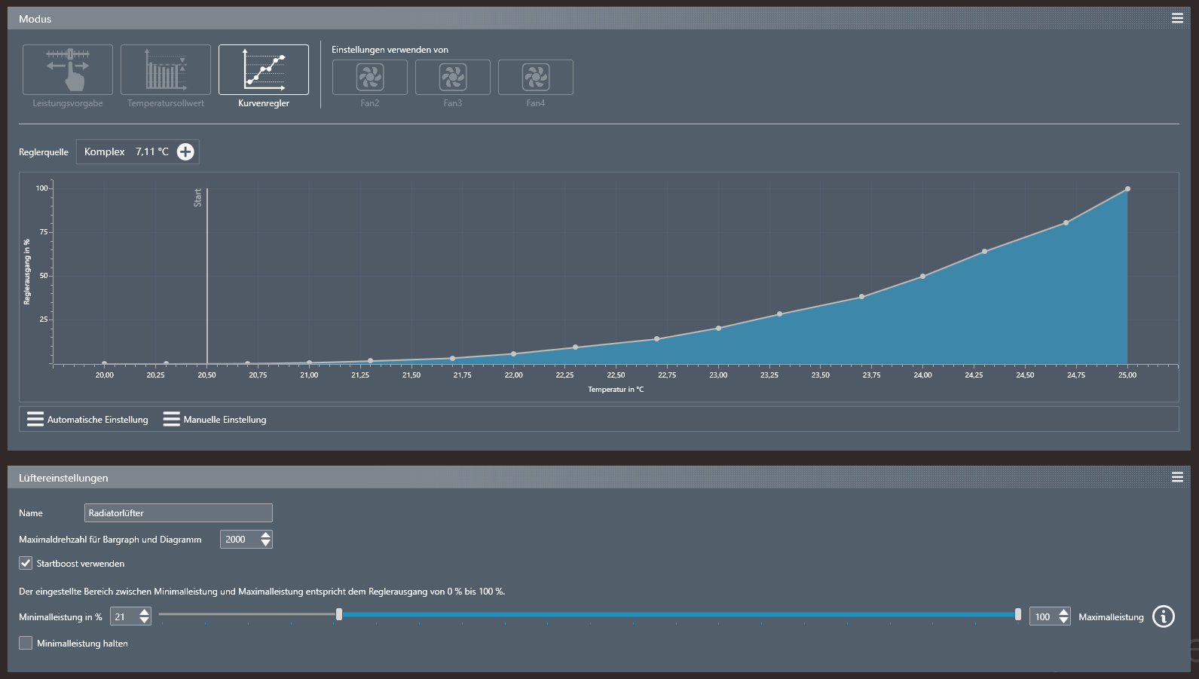Decrease Maximalleistung value with down arrow
Screen dimensions: 1199x679
tap(1063, 621)
